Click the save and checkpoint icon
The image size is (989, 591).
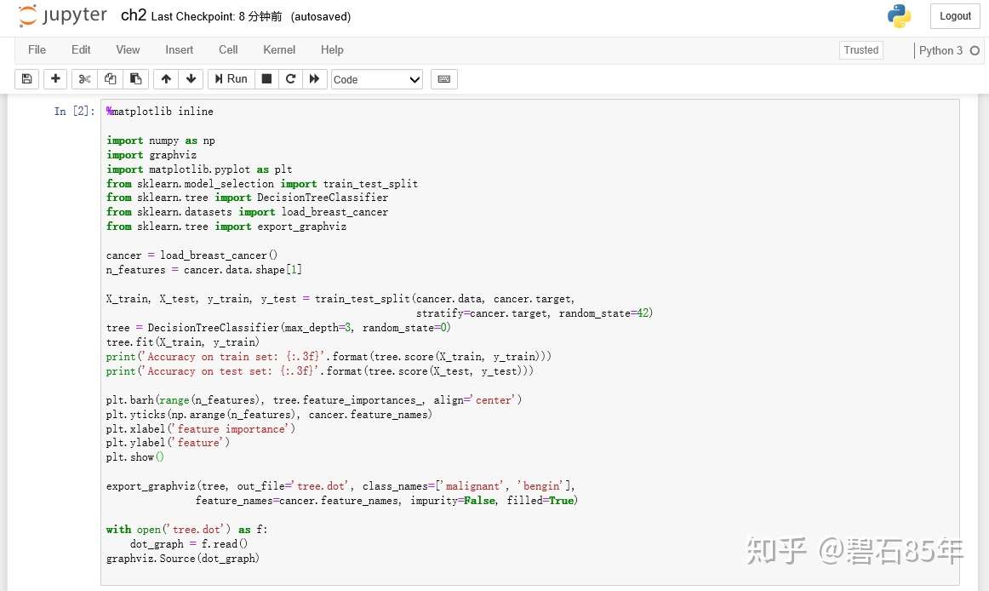pos(26,79)
